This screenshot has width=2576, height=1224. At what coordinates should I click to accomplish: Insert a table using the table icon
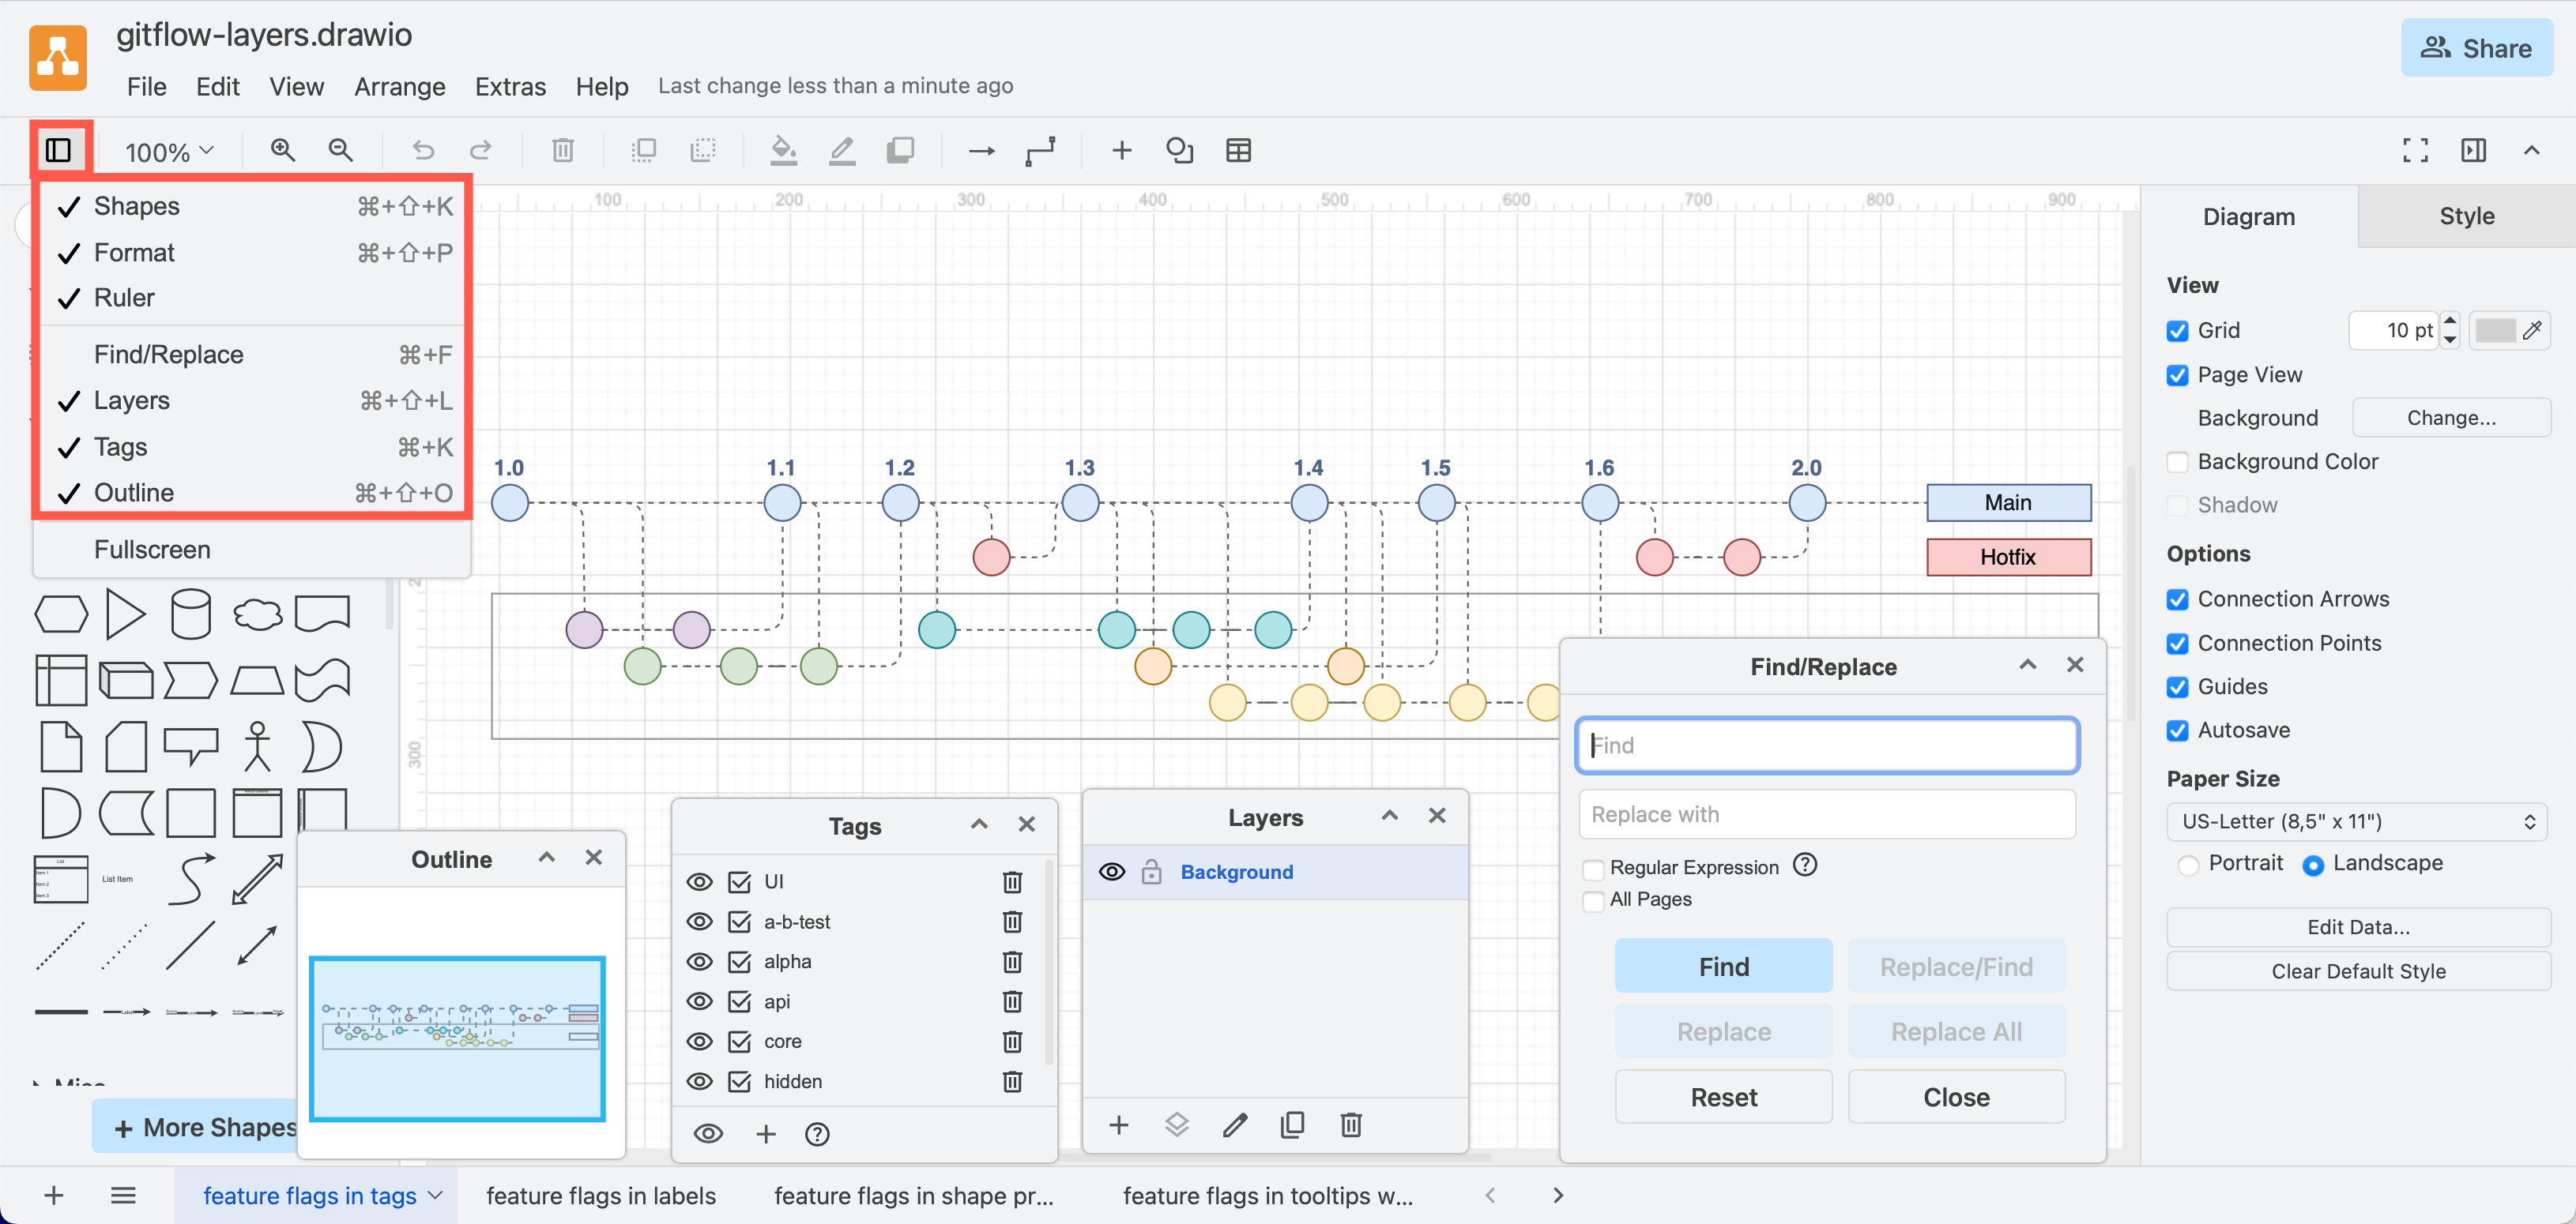point(1239,150)
